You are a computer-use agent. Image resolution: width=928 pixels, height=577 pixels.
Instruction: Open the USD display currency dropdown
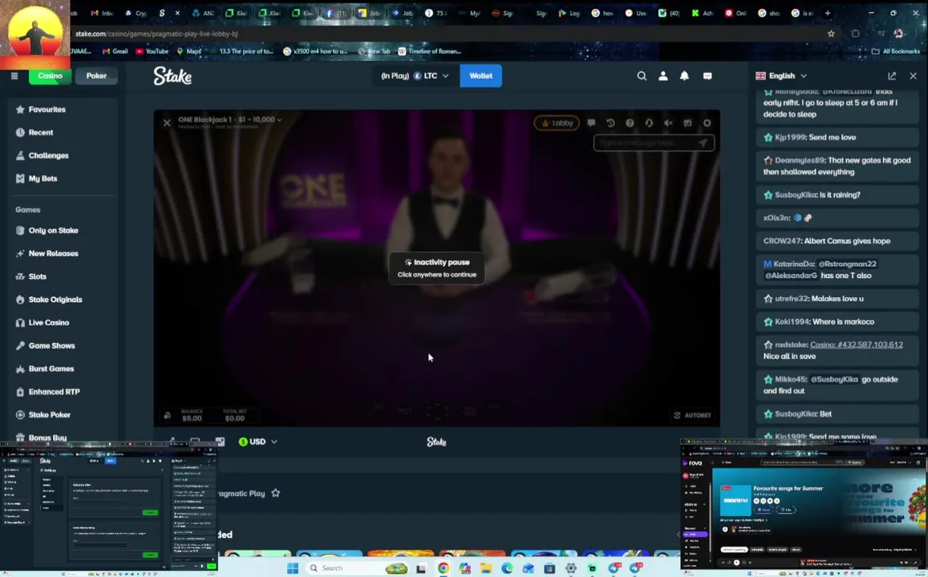258,442
